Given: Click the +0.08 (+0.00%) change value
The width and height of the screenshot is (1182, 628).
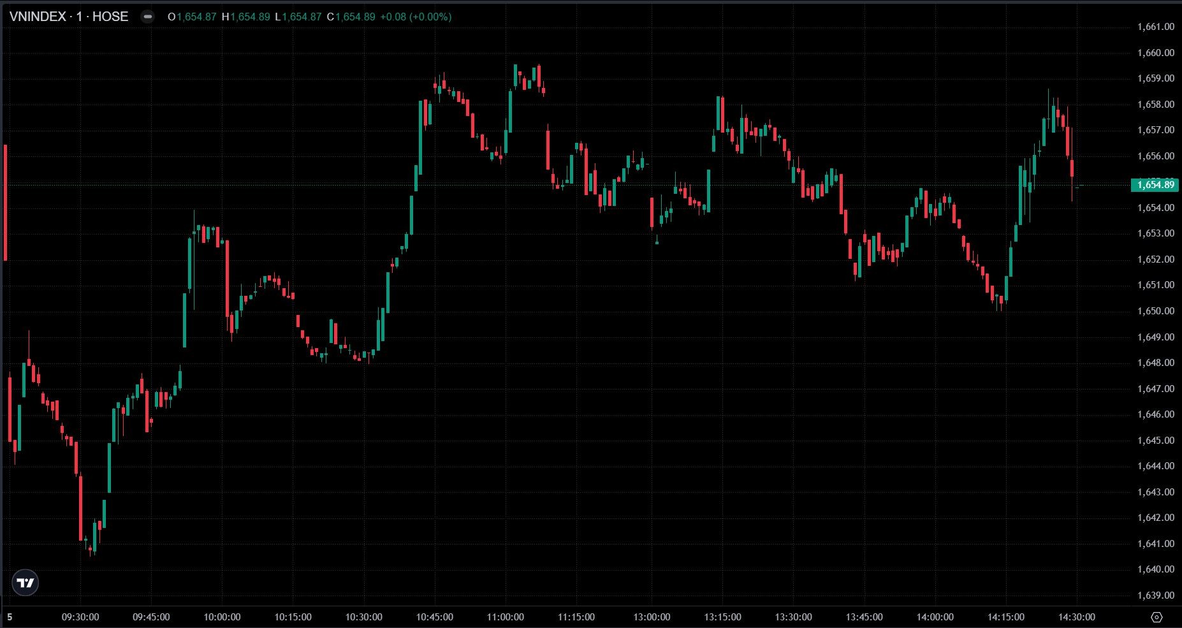Looking at the screenshot, I should point(416,17).
